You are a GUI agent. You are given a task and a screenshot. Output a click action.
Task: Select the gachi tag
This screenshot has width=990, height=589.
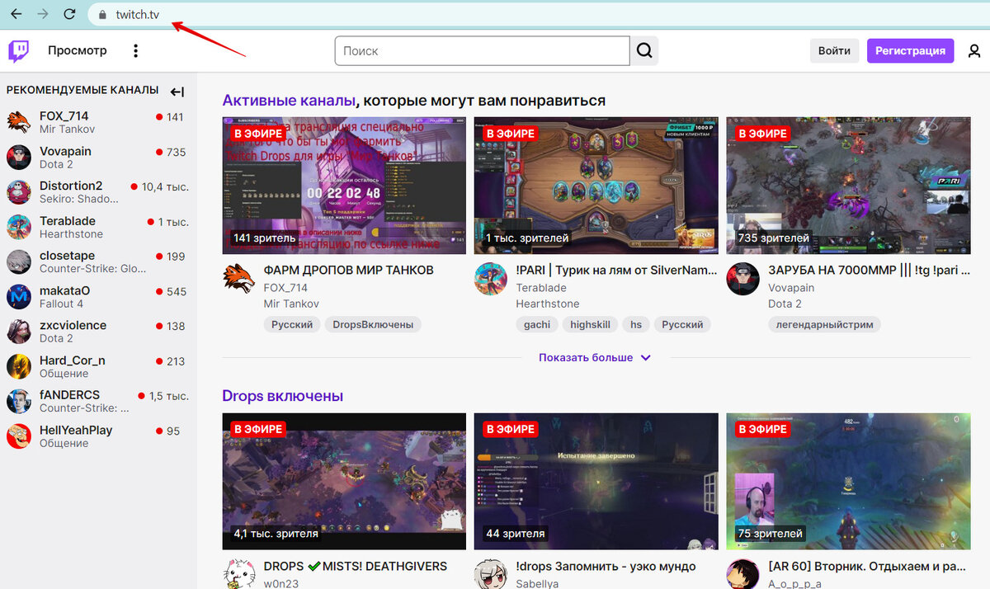pos(537,325)
